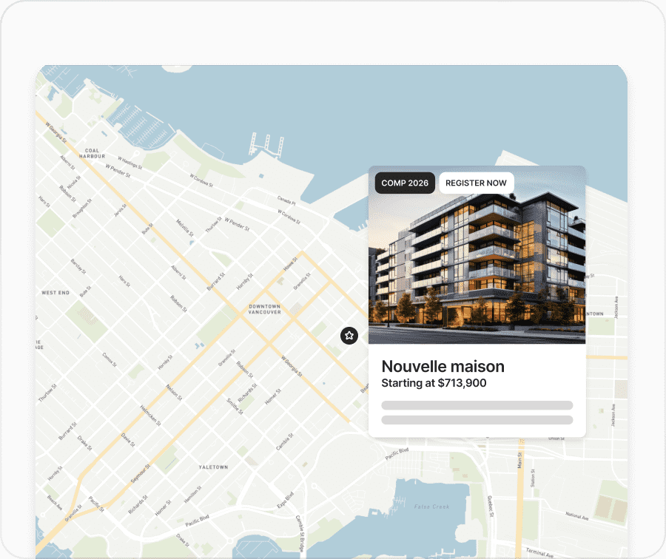This screenshot has height=559, width=666.
Task: Click the Hamilton St street label
Action: pyautogui.click(x=193, y=495)
